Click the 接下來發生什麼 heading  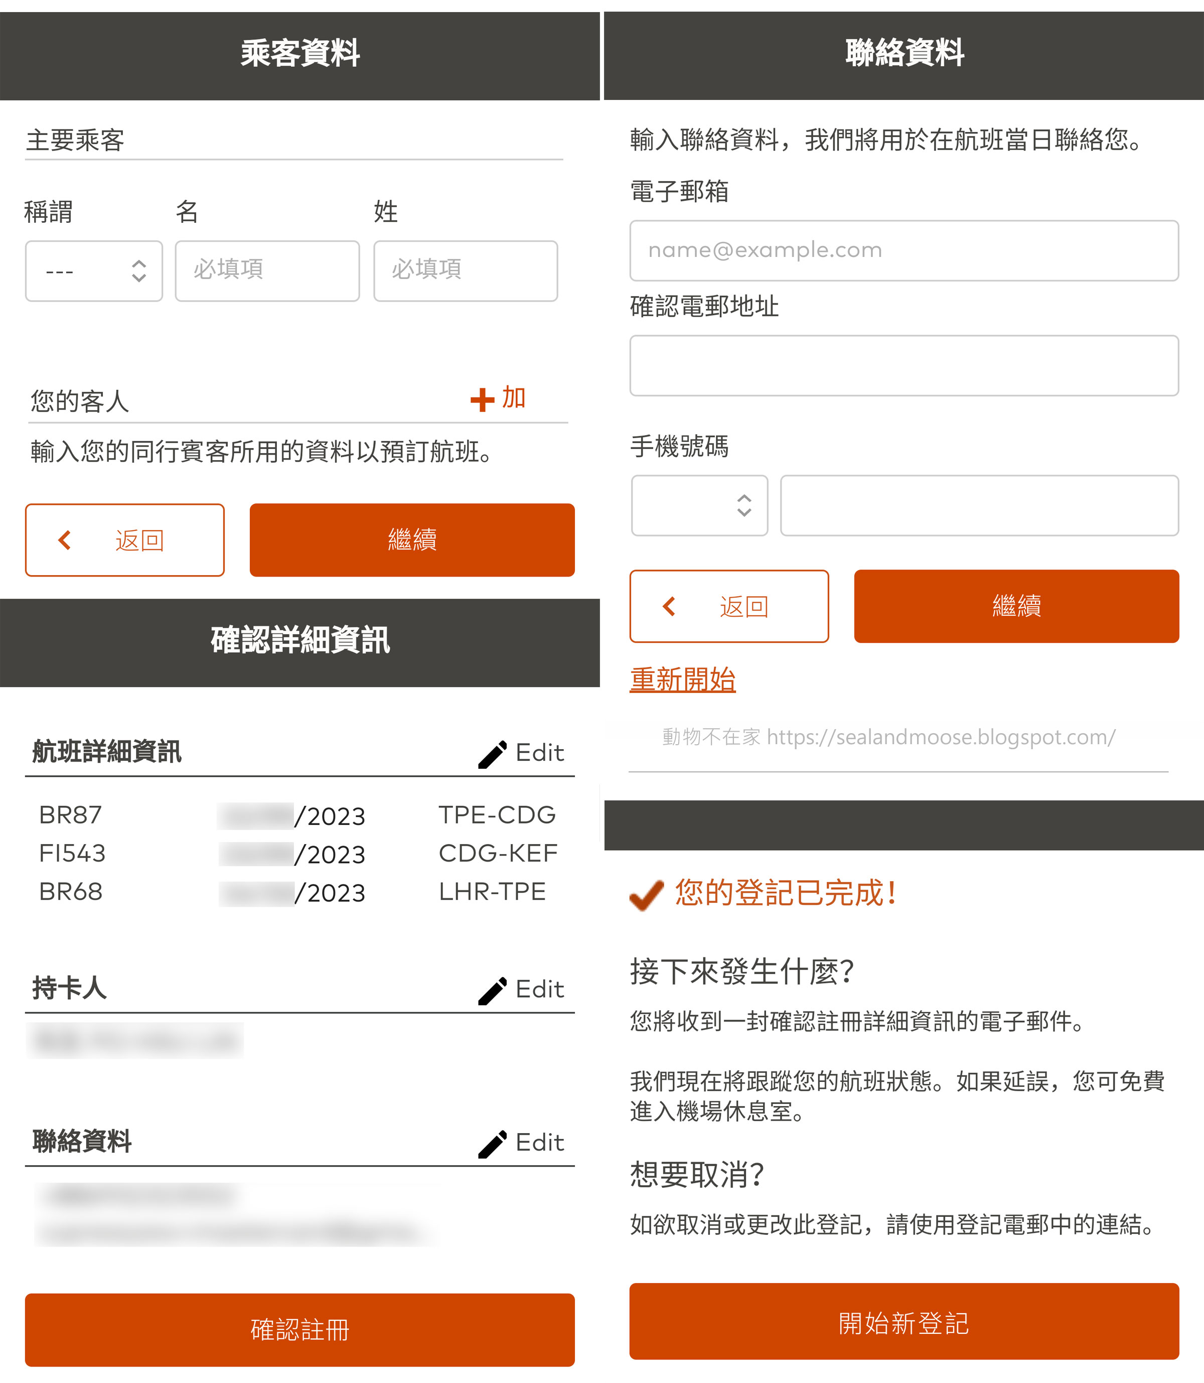tap(742, 972)
